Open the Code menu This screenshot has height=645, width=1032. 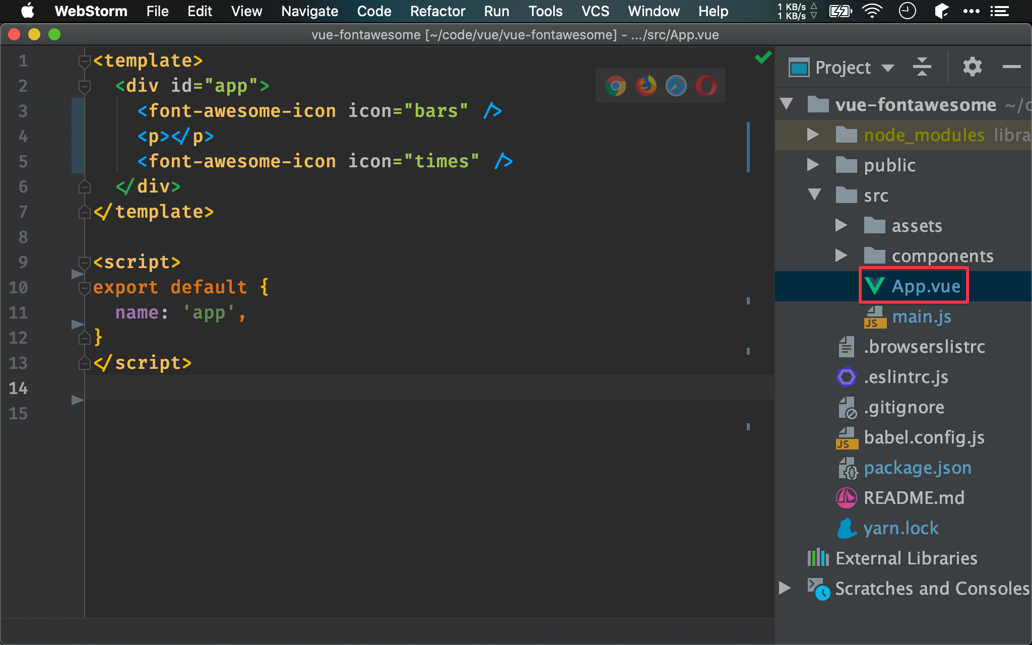tap(374, 11)
